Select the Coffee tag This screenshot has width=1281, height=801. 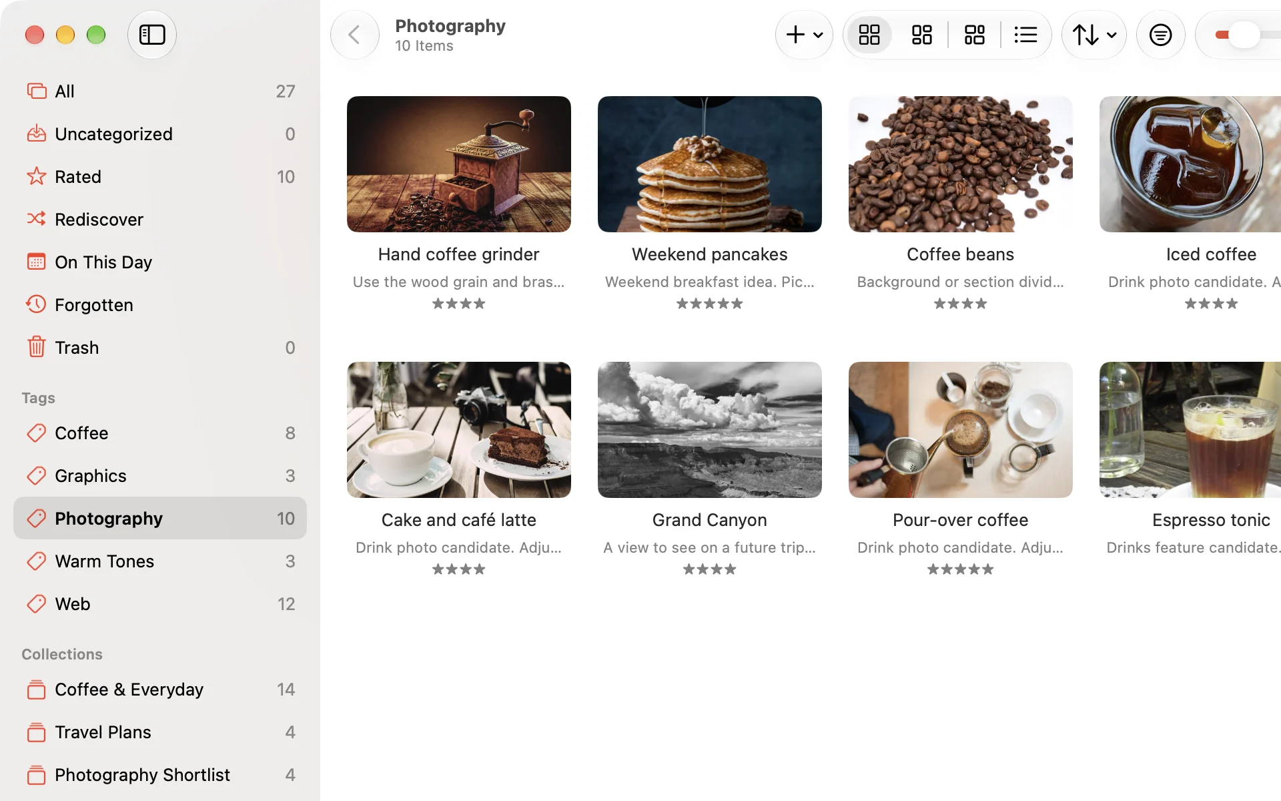(160, 433)
